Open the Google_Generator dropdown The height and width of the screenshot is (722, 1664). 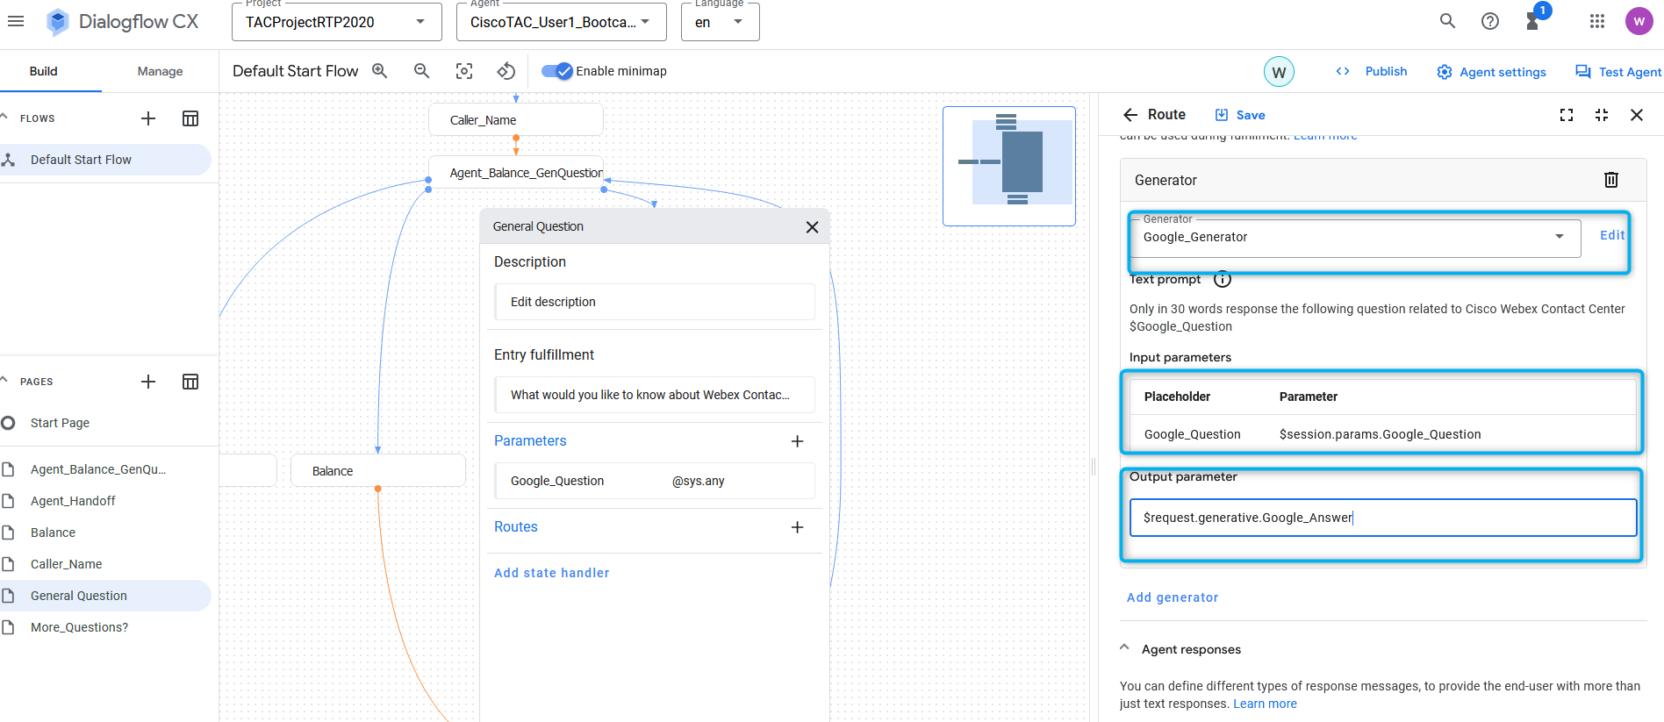click(x=1355, y=238)
